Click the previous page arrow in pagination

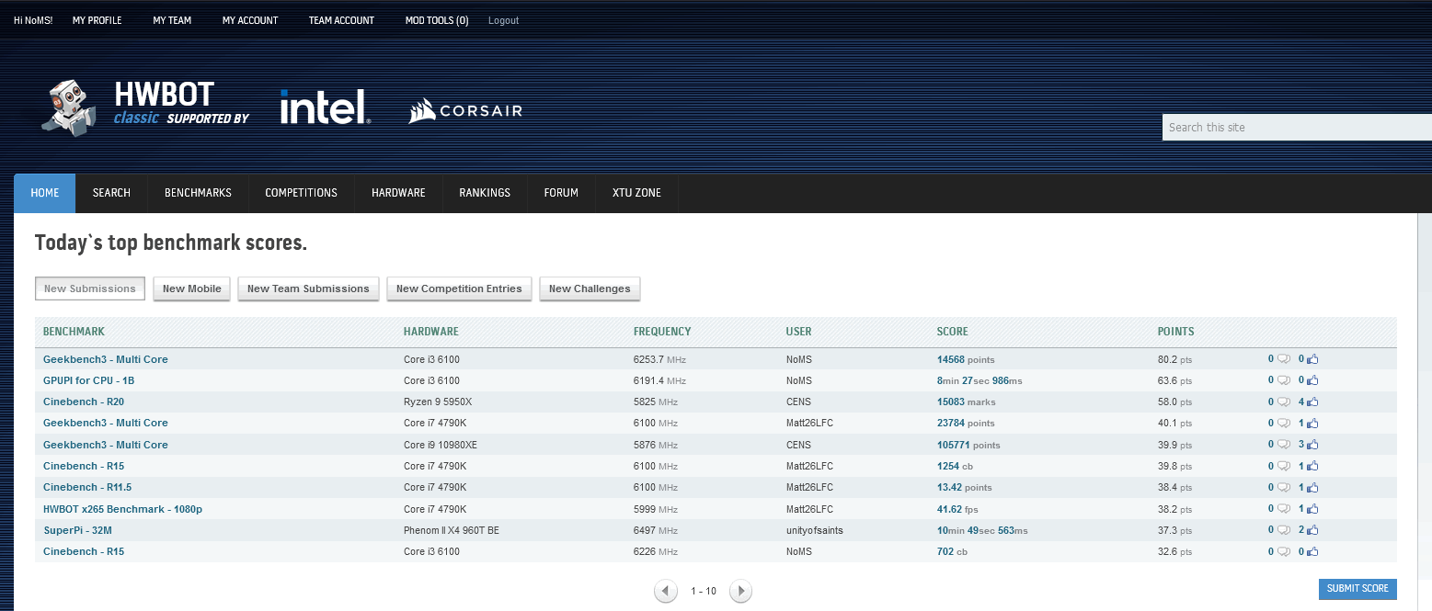tap(666, 591)
